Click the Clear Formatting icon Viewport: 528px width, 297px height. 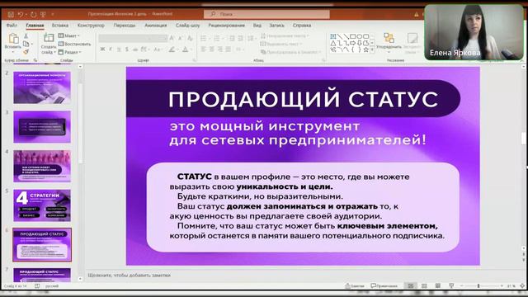(x=190, y=39)
